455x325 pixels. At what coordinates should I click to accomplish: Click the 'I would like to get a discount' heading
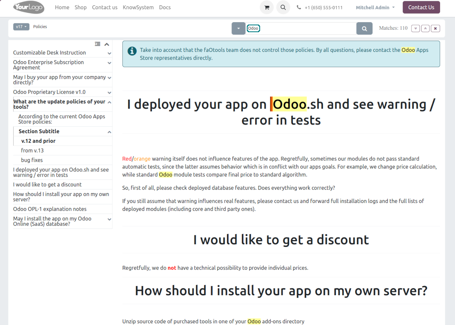[x=281, y=240]
